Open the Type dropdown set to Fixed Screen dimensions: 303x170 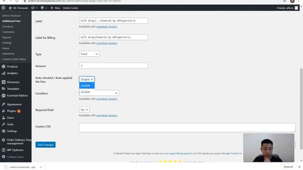point(89,54)
